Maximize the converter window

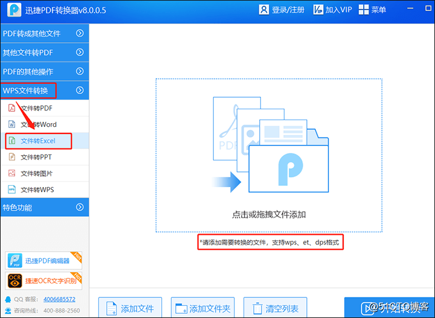click(428, 8)
